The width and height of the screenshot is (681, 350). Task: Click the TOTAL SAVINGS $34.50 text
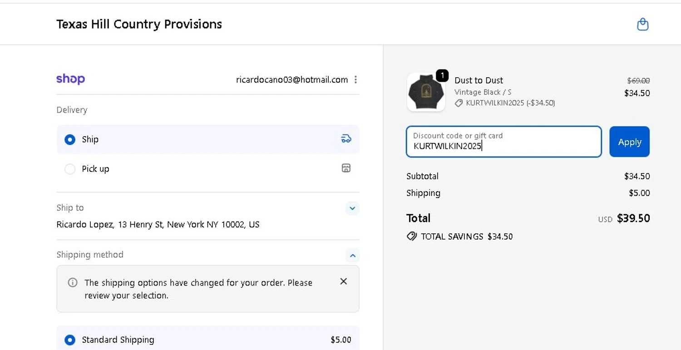467,237
